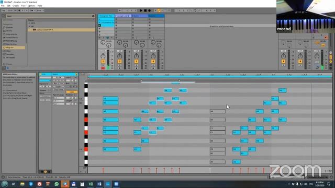Click master cue headphone icon
The image size is (335, 188).
(318, 67)
